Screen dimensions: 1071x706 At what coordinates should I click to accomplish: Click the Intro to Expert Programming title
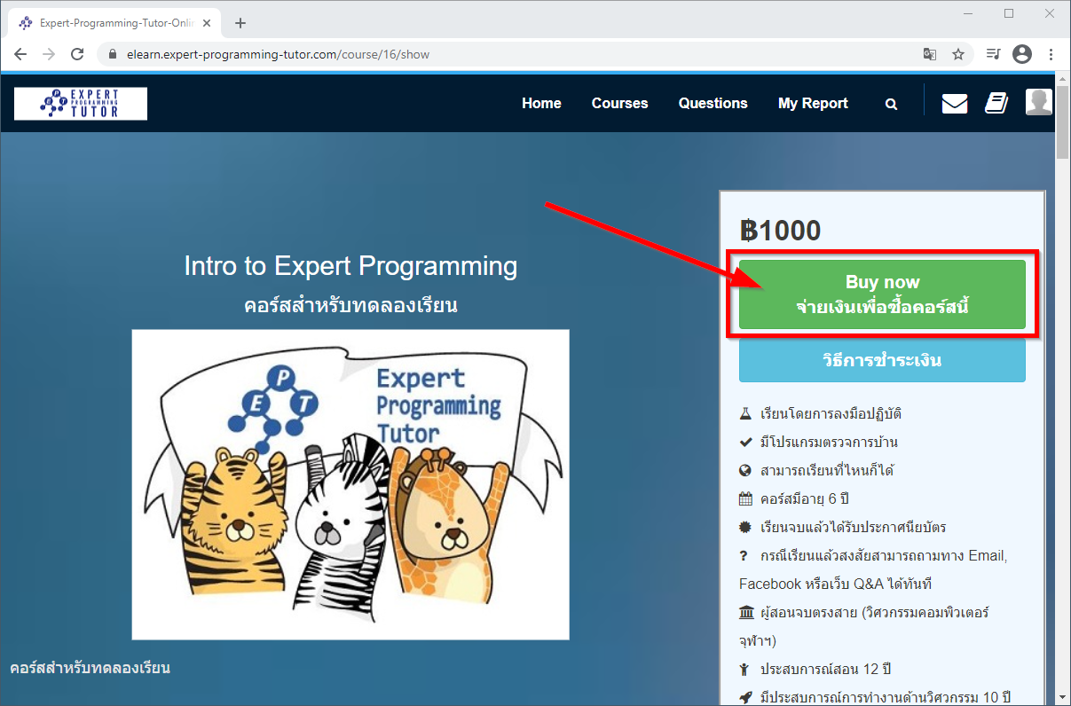pos(350,266)
